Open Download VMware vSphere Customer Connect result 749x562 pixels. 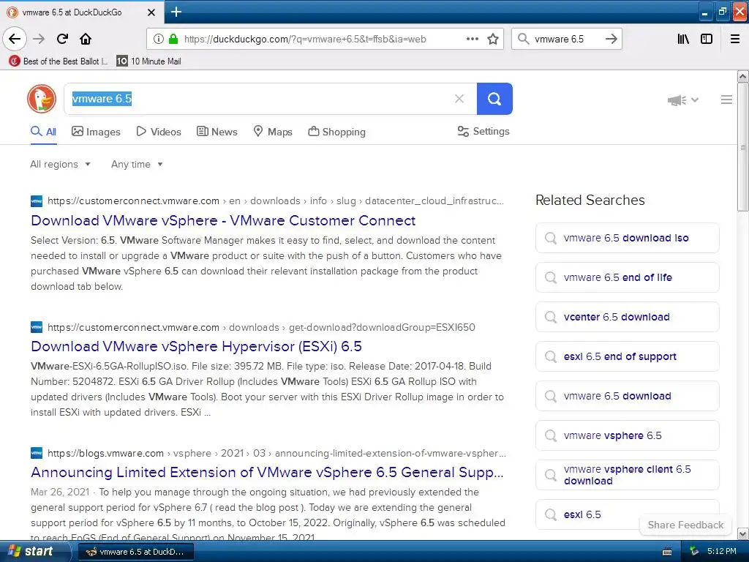223,221
